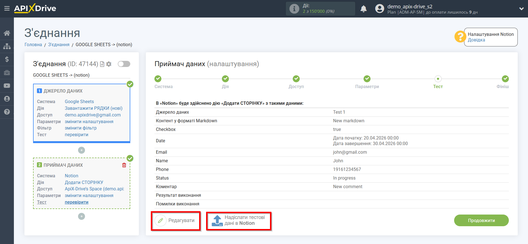The image size is (528, 244).
Task: Click the ПРИЙМАЧ ДАНИХ block header
Action: coord(63,165)
